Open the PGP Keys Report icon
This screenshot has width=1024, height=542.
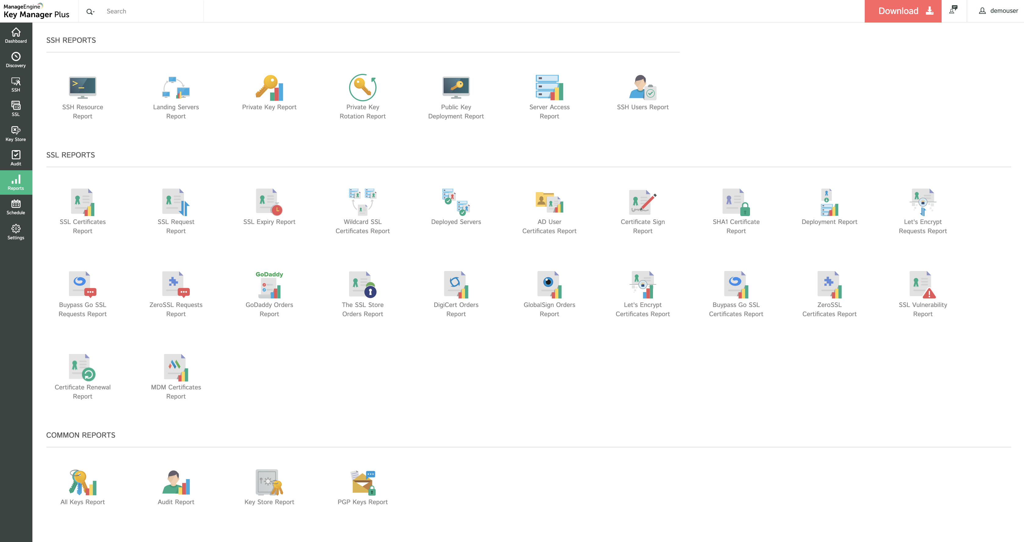point(362,482)
